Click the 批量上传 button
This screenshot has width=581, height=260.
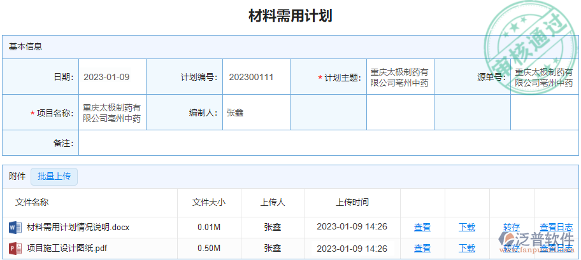[54, 177]
